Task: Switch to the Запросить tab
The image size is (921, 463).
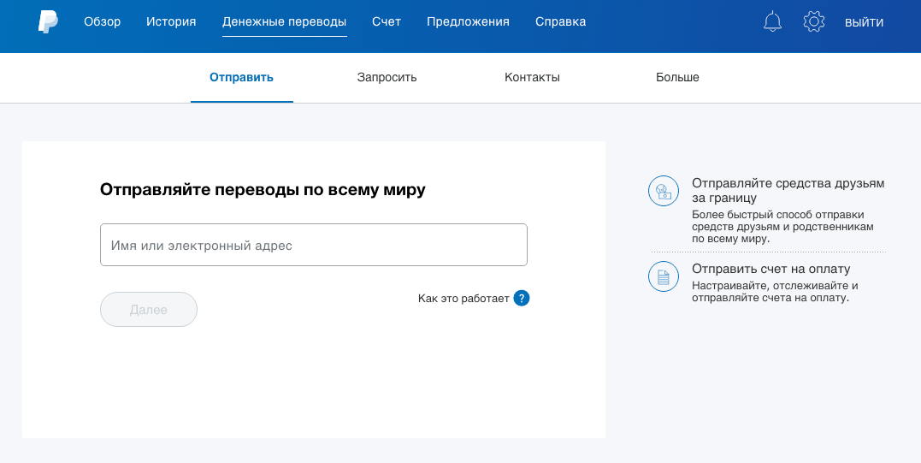Action: click(x=387, y=78)
